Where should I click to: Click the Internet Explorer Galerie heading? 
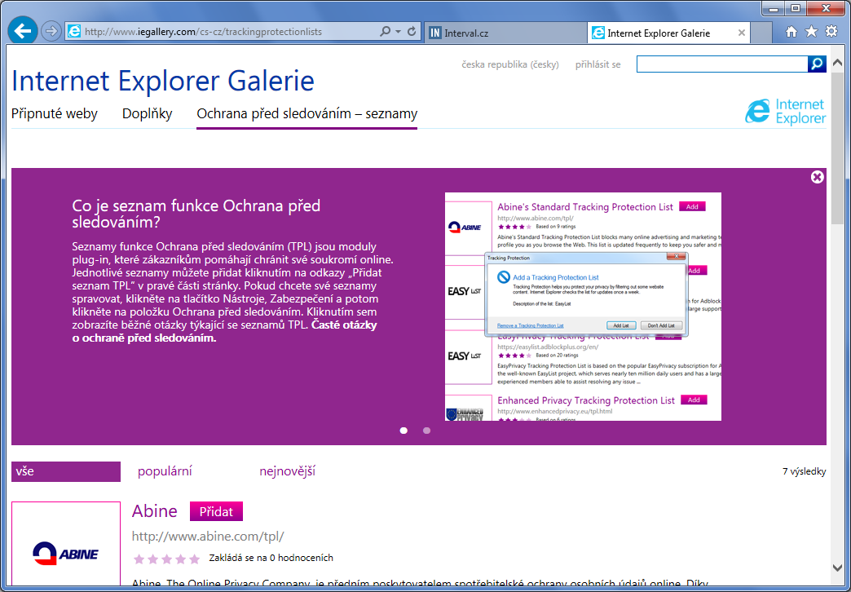[163, 81]
